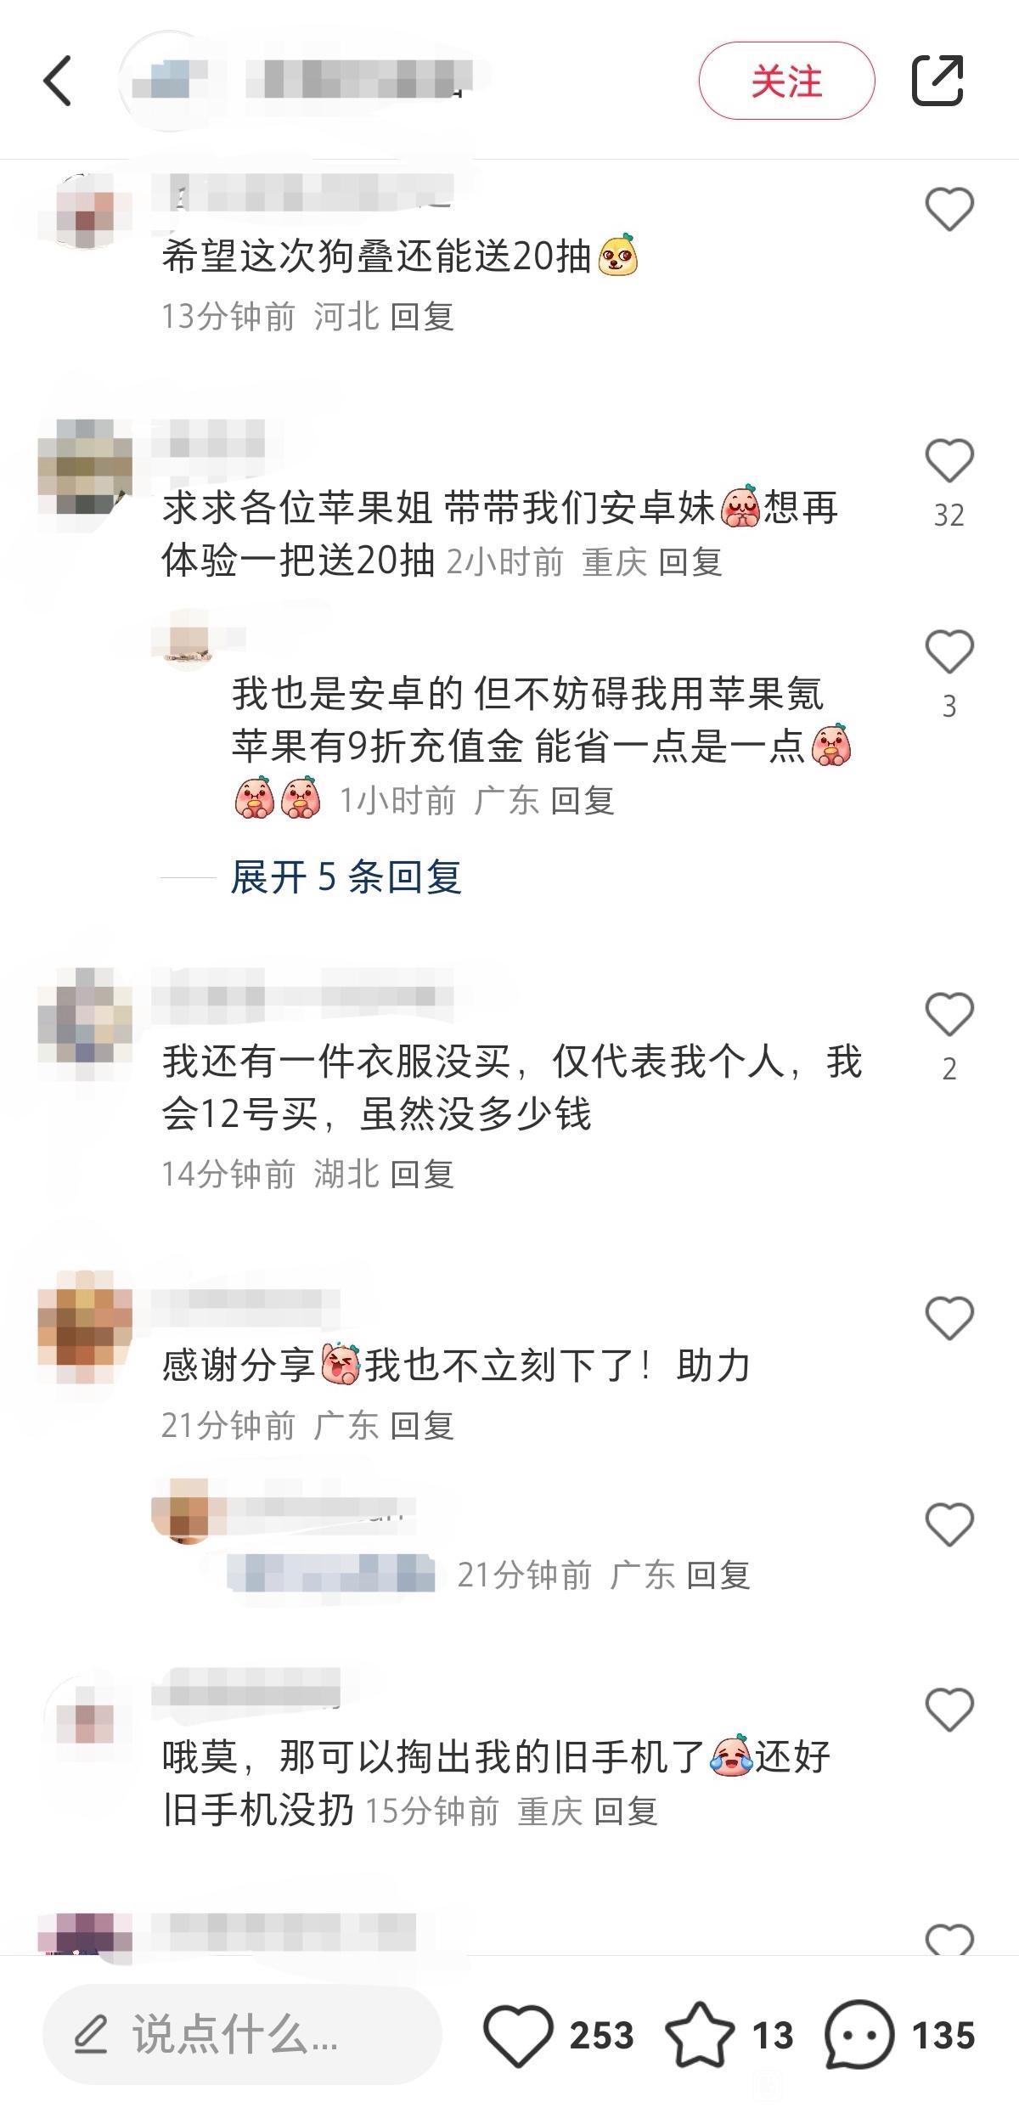This screenshot has width=1019, height=2113.
Task: Like the post with 253 heart icon
Action: tap(518, 2035)
